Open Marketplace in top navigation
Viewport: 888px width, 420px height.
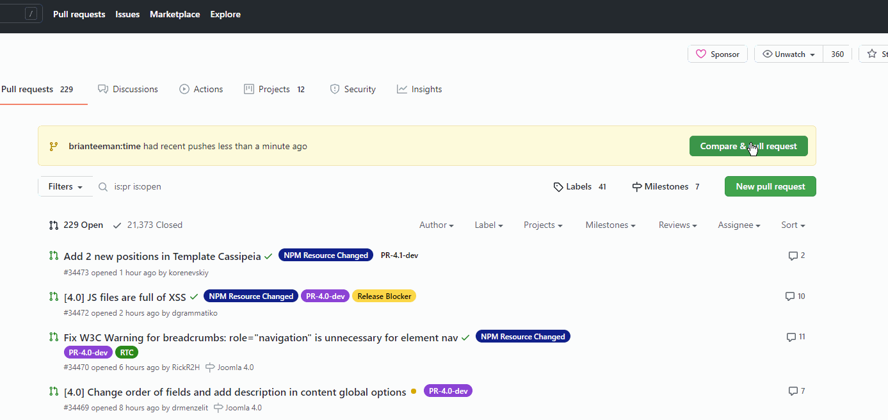(x=175, y=14)
